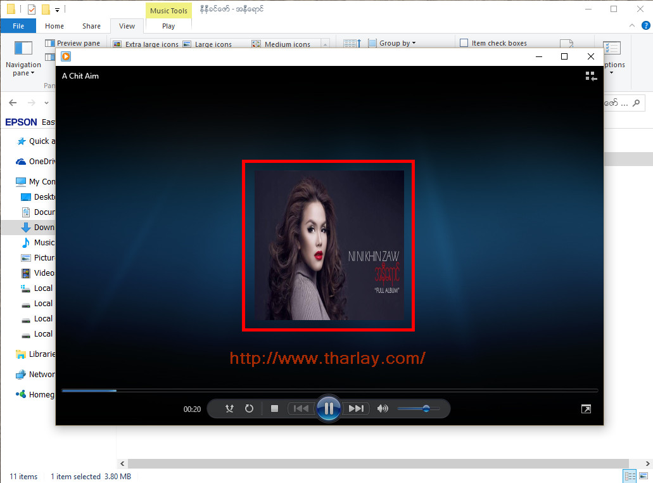This screenshot has width=653, height=483.
Task: Click the Music Tools contextual tab
Action: [168, 11]
